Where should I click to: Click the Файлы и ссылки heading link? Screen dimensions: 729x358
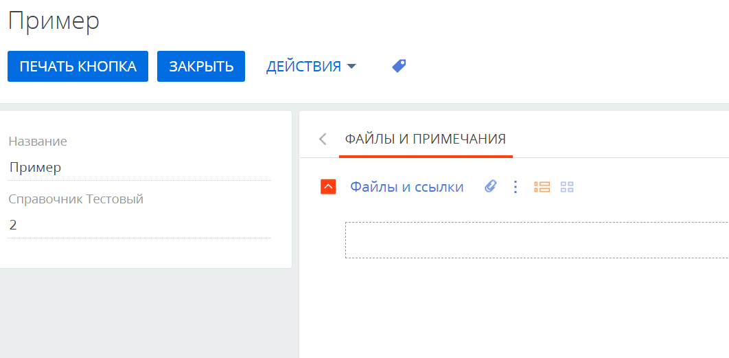point(407,187)
